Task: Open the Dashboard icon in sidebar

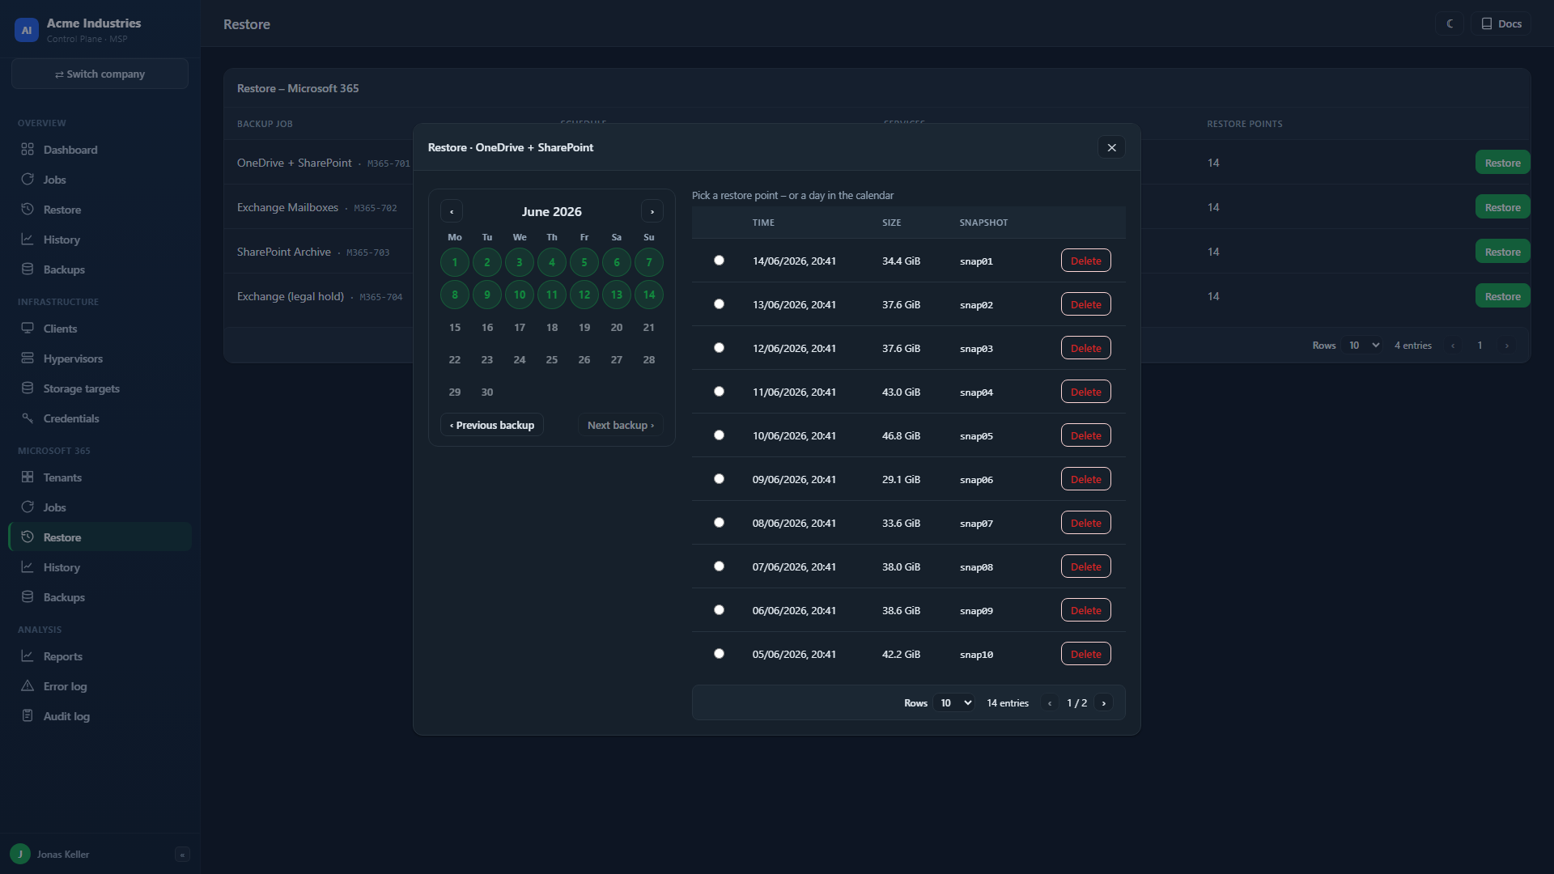Action: click(x=28, y=150)
